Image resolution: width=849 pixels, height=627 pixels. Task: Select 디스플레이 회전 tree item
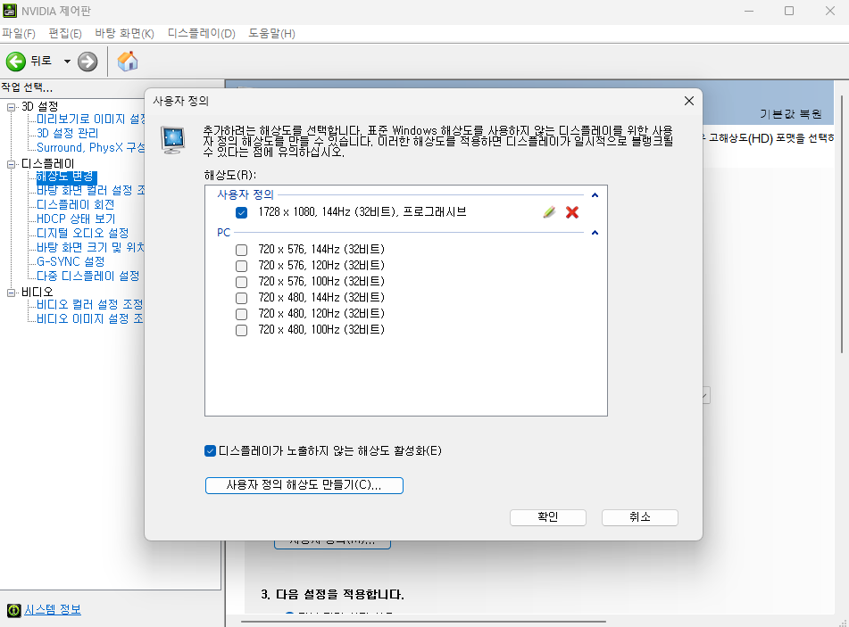click(75, 204)
